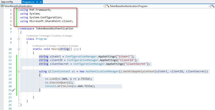Open '0 changes' CodeLens for Main method
This screenshot has height=110, width=215.
point(51,46)
